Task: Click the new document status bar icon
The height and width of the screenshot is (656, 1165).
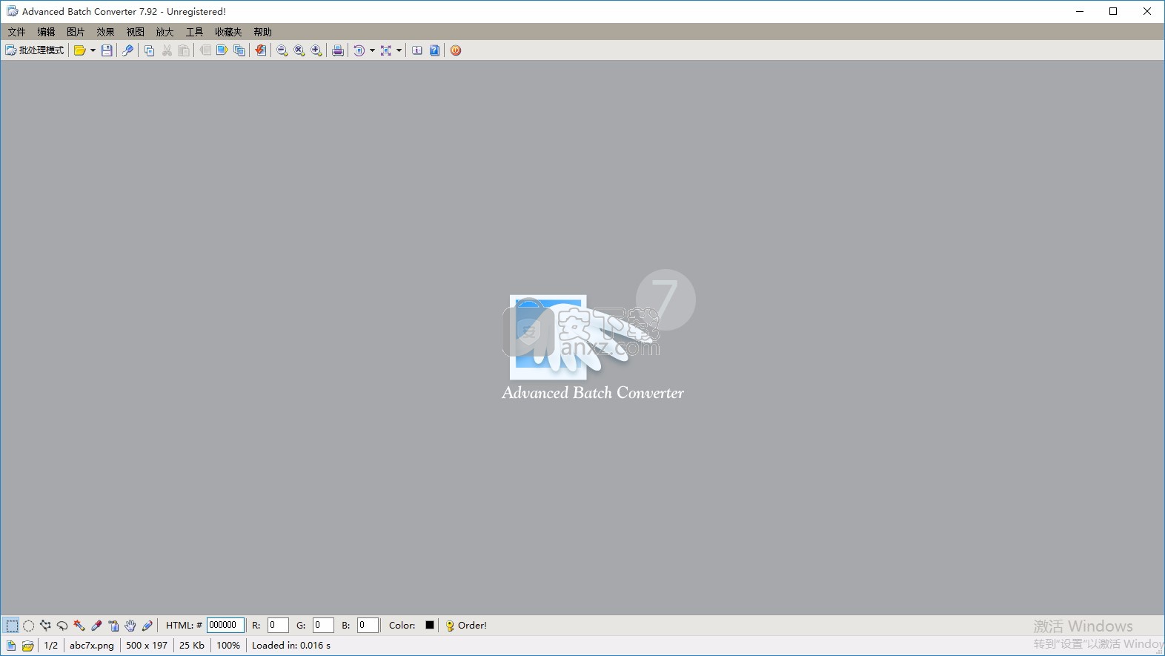Action: (11, 646)
